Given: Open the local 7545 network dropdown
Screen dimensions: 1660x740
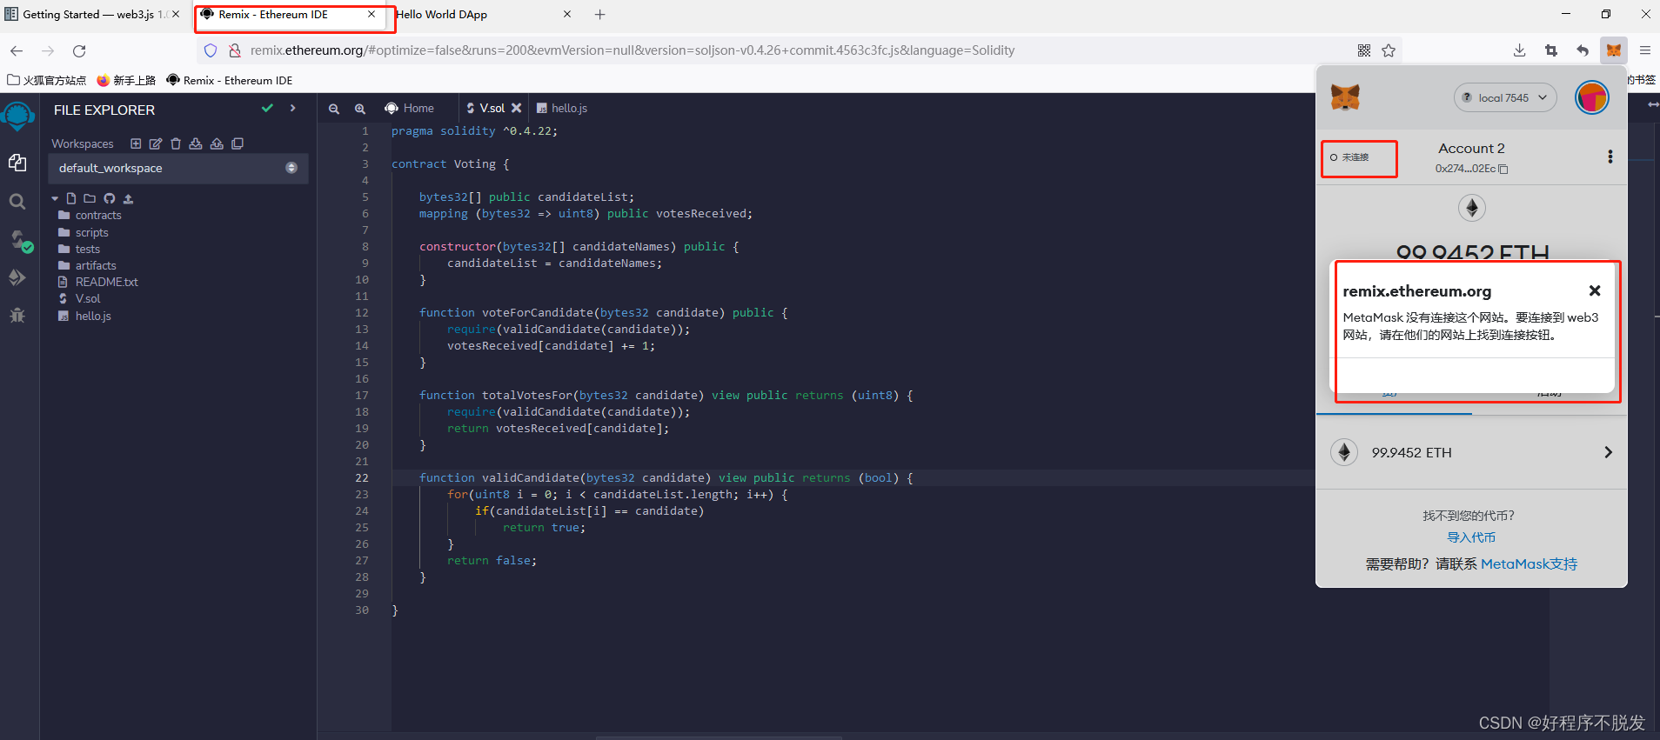Looking at the screenshot, I should pos(1505,97).
